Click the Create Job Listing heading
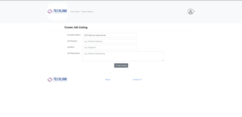 76,27
